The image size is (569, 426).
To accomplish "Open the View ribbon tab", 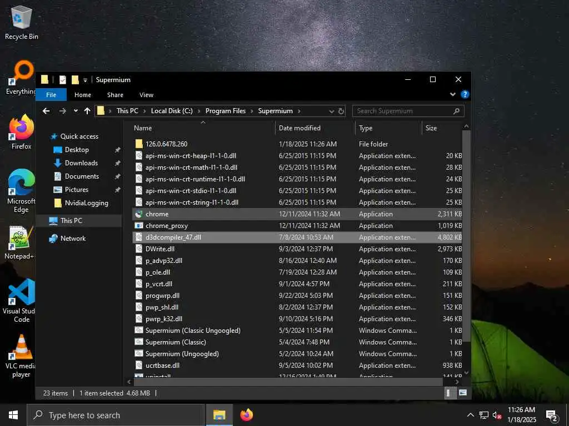I will pos(146,95).
